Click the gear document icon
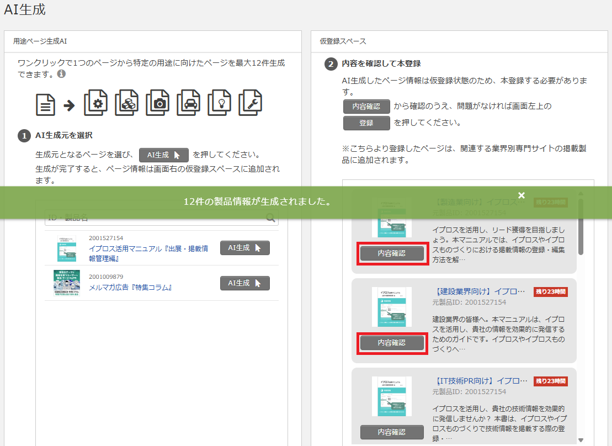Screen dimensions: 612x446 [95, 103]
